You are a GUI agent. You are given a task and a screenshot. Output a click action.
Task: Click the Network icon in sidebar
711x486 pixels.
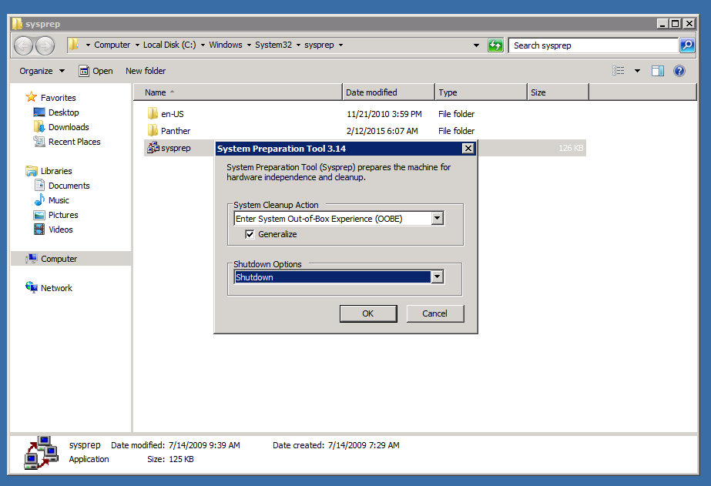[32, 287]
